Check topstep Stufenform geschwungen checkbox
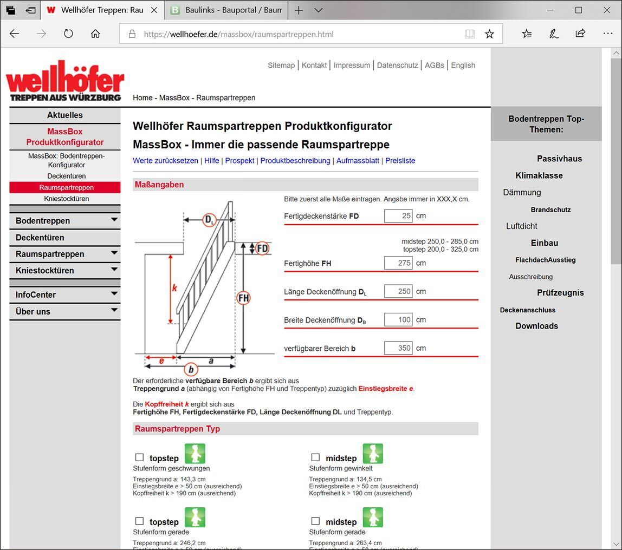 (x=139, y=457)
